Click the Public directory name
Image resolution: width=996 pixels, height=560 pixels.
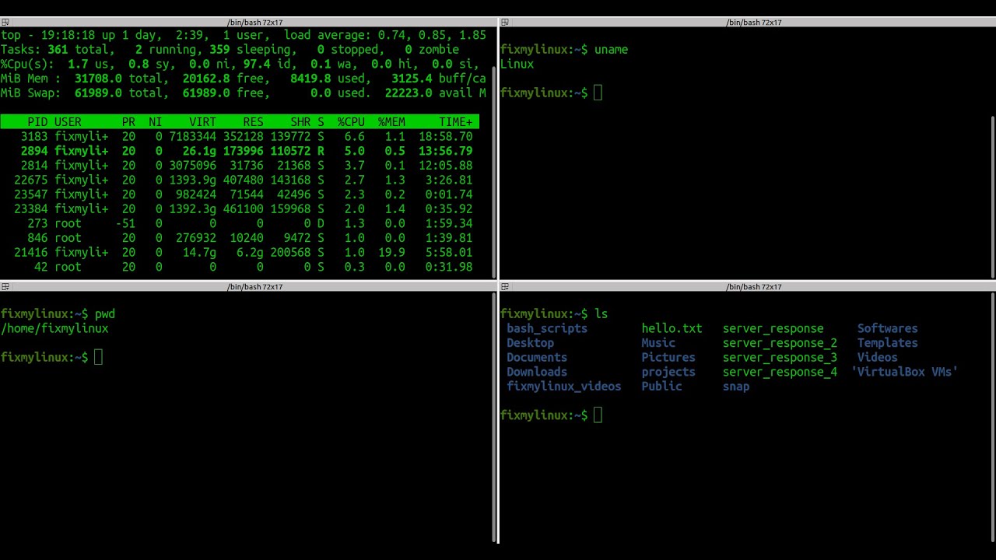pyautogui.click(x=661, y=387)
